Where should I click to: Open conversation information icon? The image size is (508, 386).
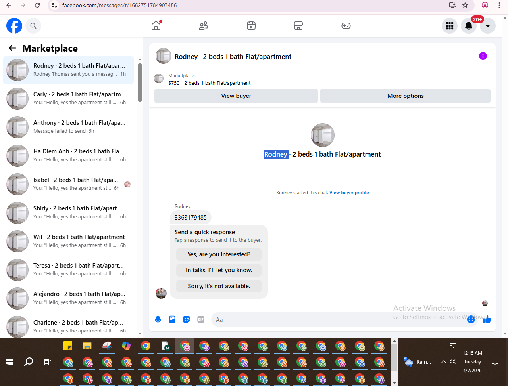tap(483, 56)
